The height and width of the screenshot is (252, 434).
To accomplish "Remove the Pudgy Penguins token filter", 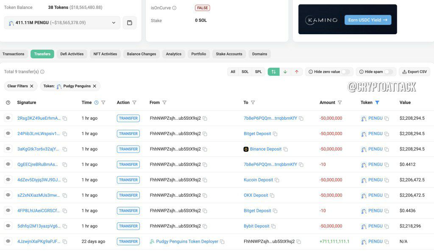I will [x=95, y=86].
